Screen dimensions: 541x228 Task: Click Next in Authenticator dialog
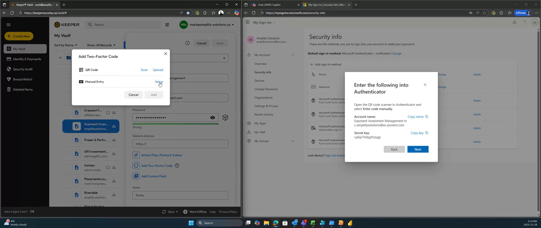pos(418,149)
